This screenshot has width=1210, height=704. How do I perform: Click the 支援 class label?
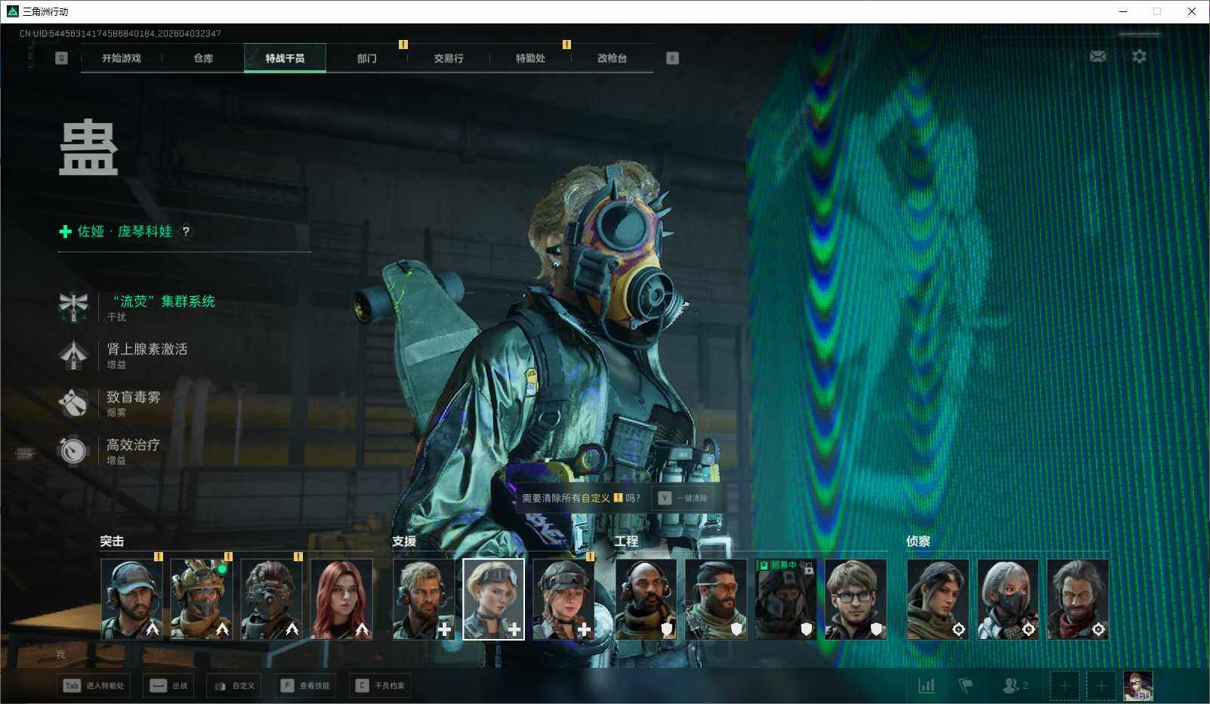404,542
